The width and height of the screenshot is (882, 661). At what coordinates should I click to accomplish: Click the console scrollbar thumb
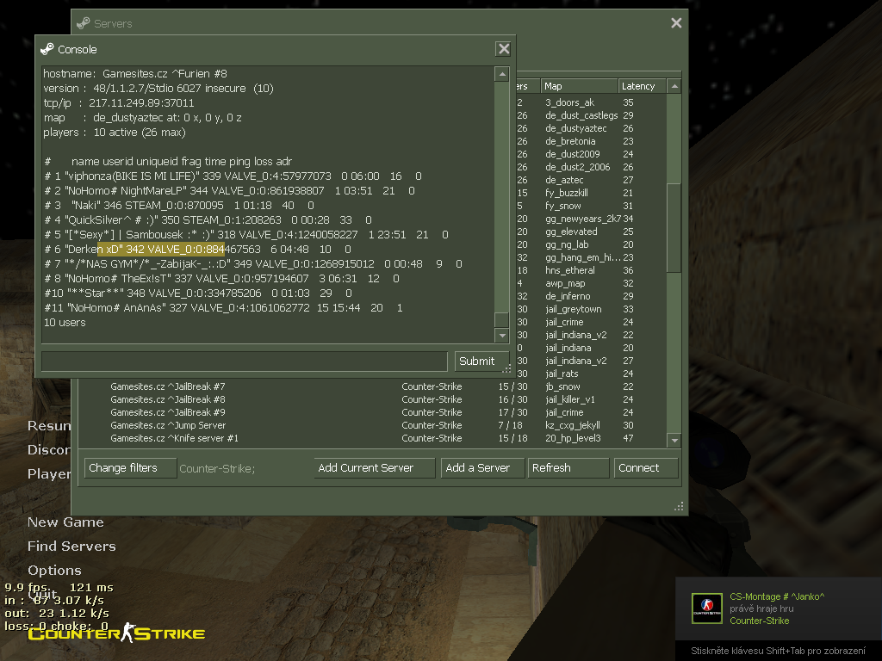(x=502, y=320)
